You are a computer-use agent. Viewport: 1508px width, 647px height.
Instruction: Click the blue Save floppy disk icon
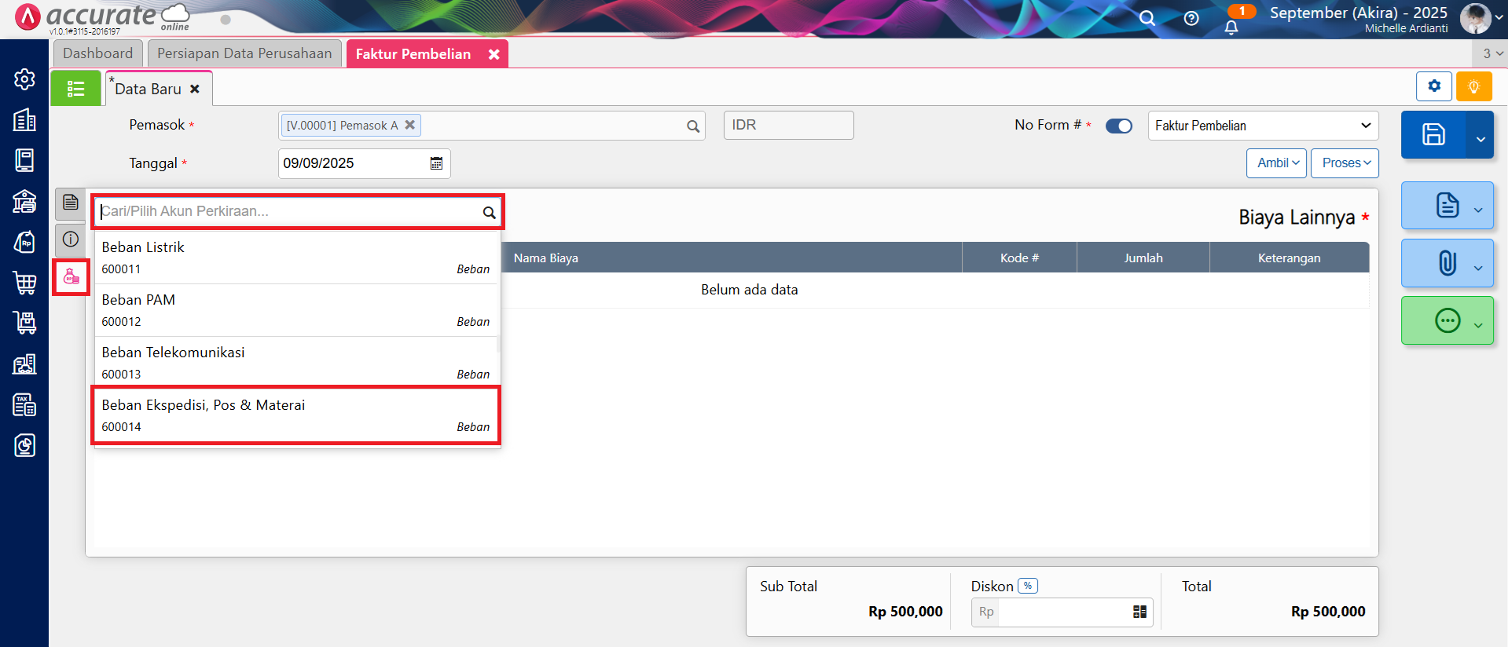pyautogui.click(x=1433, y=134)
